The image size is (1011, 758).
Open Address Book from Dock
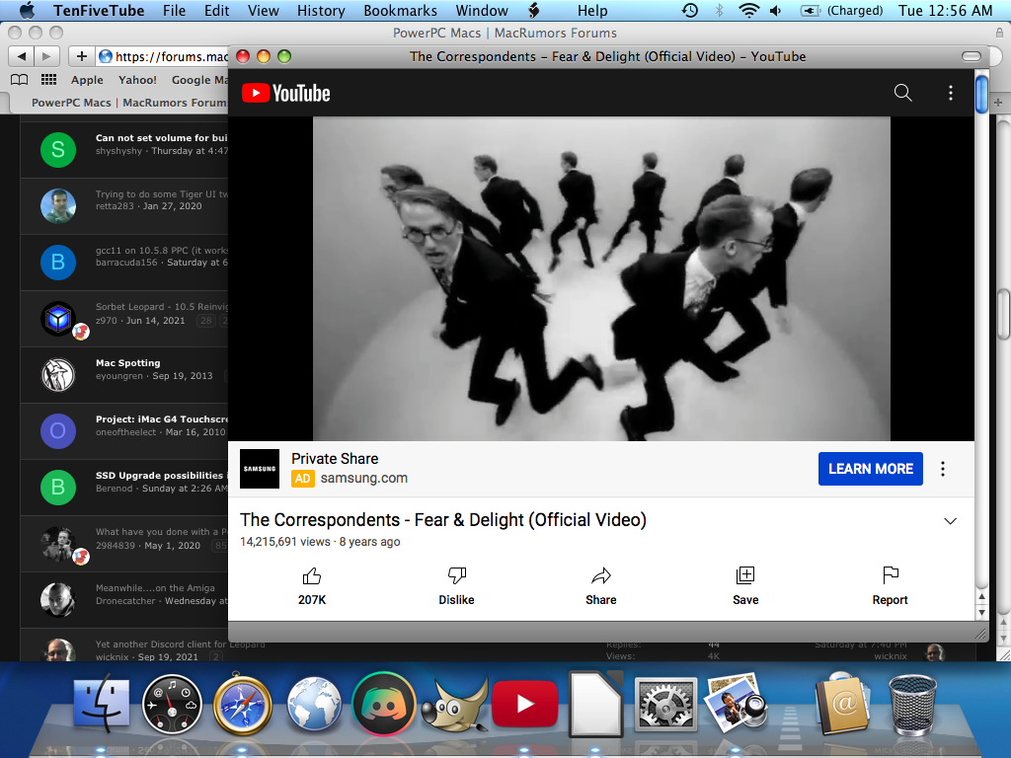click(x=843, y=705)
